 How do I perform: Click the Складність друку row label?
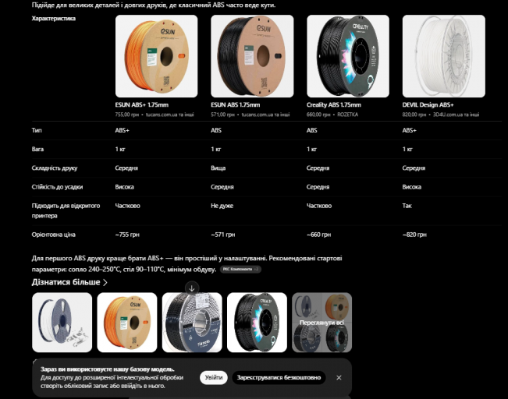click(x=55, y=168)
